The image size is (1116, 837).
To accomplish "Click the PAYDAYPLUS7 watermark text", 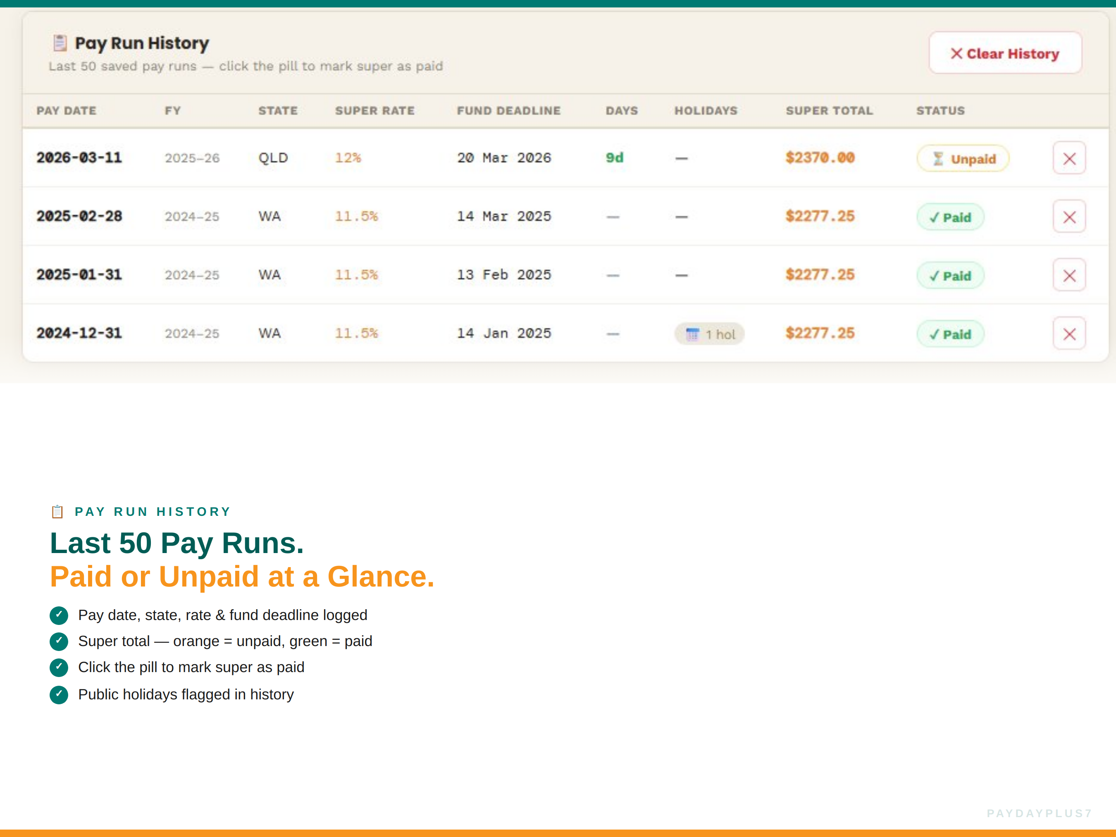I will pyautogui.click(x=1038, y=813).
